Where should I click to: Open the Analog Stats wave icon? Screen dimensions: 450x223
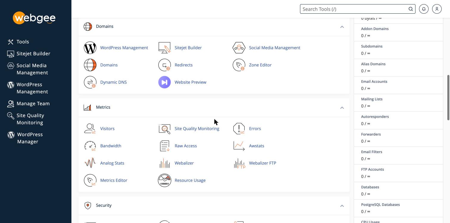coord(90,163)
